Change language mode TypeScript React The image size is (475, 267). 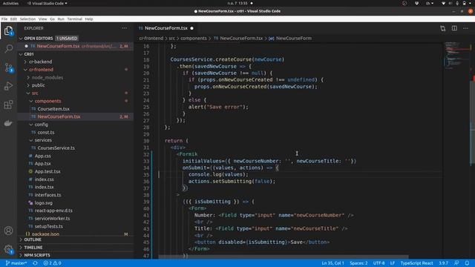(x=416, y=263)
